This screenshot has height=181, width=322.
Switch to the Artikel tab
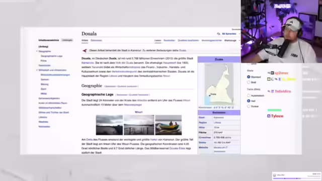(85, 40)
